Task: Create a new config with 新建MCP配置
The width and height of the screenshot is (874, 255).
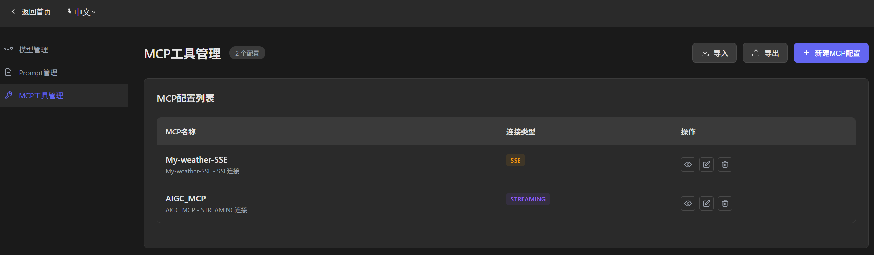Action: click(x=831, y=53)
